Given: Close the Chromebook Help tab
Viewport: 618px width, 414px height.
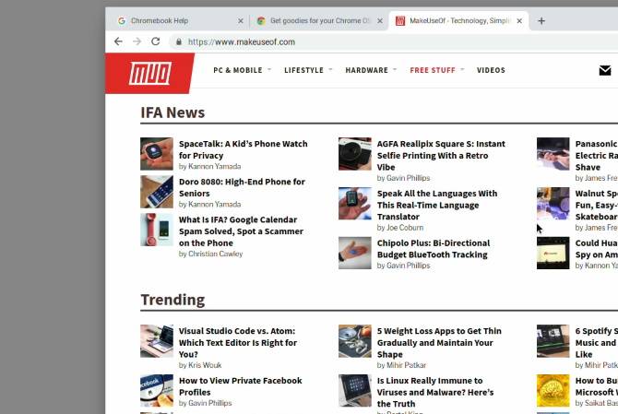Looking at the screenshot, I should click(241, 21).
